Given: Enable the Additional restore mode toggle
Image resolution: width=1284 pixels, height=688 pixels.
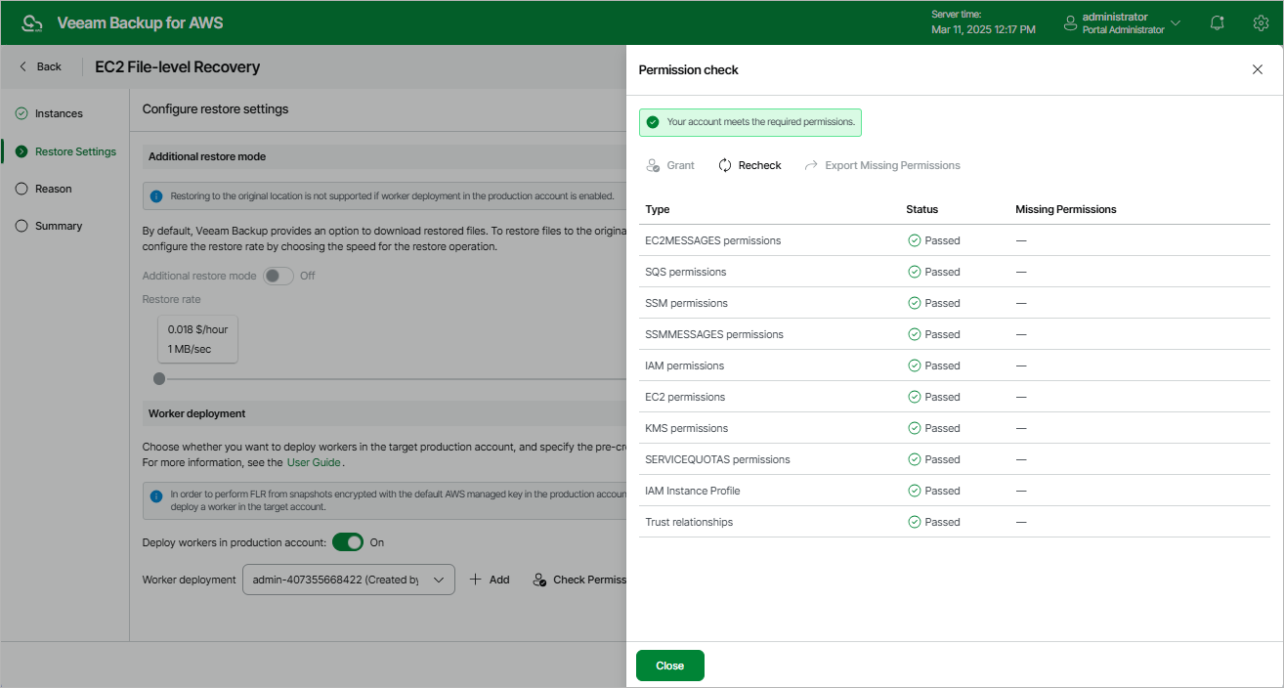Looking at the screenshot, I should pos(278,276).
